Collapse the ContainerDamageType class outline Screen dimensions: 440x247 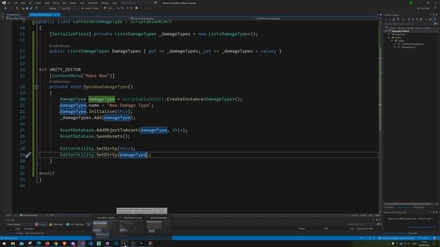pyautogui.click(x=36, y=21)
